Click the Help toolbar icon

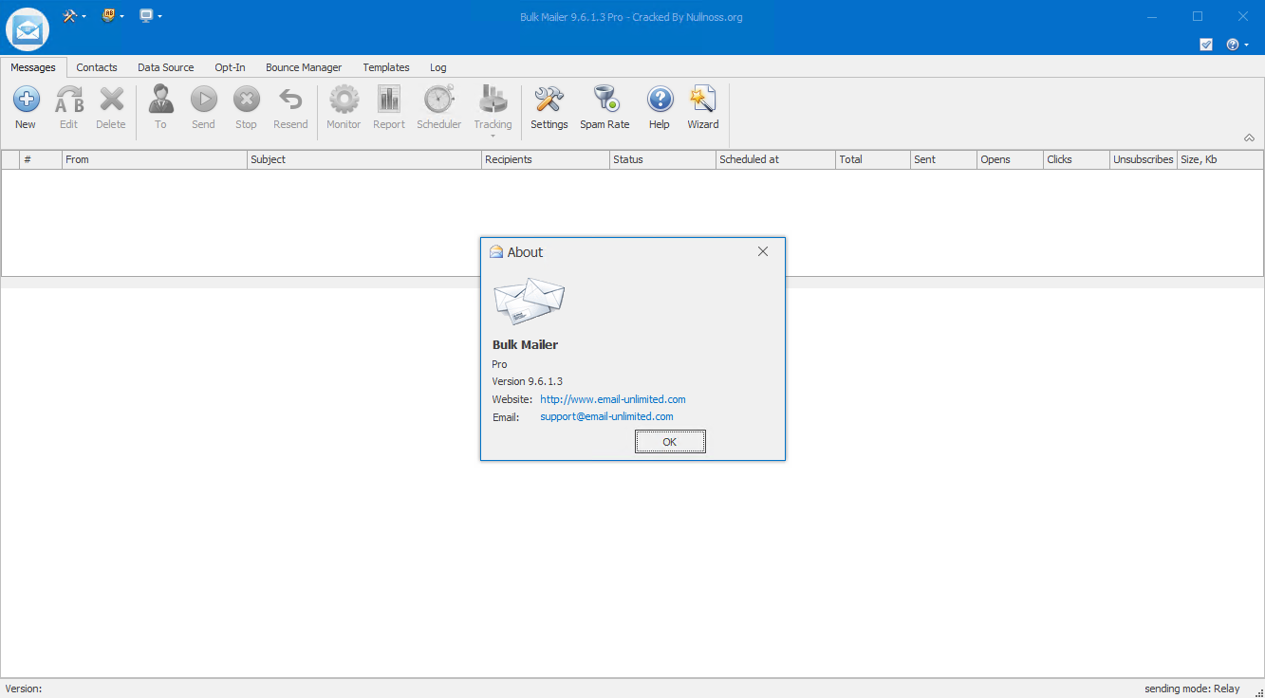tap(660, 99)
